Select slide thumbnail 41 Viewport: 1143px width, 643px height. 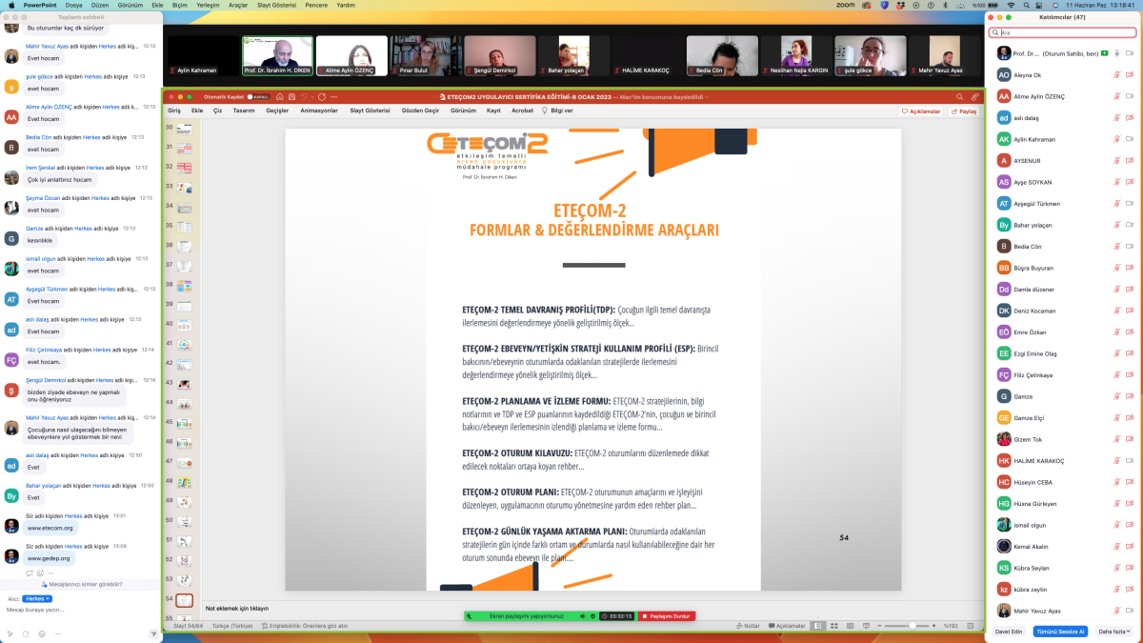[185, 343]
